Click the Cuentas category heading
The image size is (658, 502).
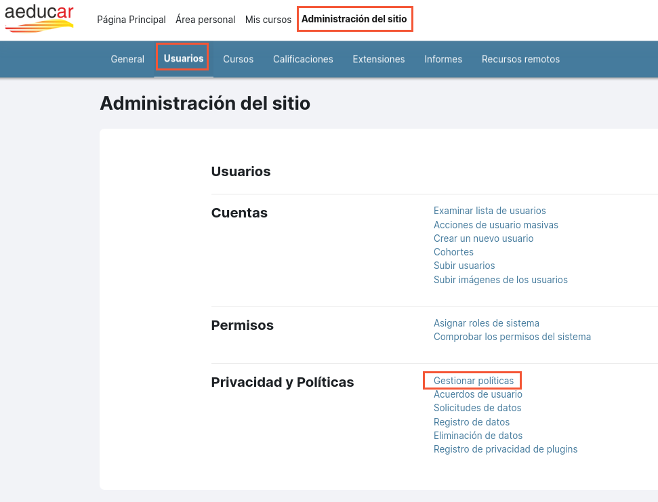[239, 213]
